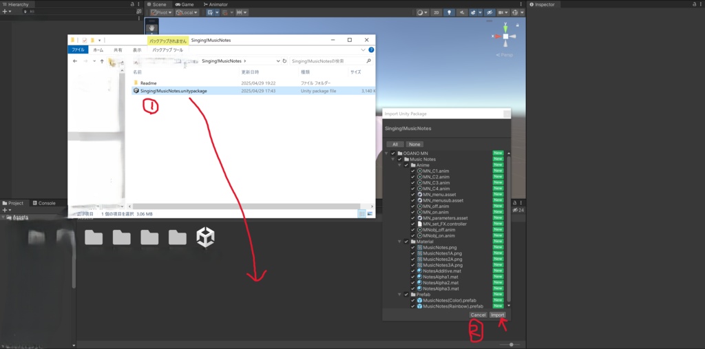Open the Scene effects dropdown arrow
The height and width of the screenshot is (349, 705).
[480, 12]
